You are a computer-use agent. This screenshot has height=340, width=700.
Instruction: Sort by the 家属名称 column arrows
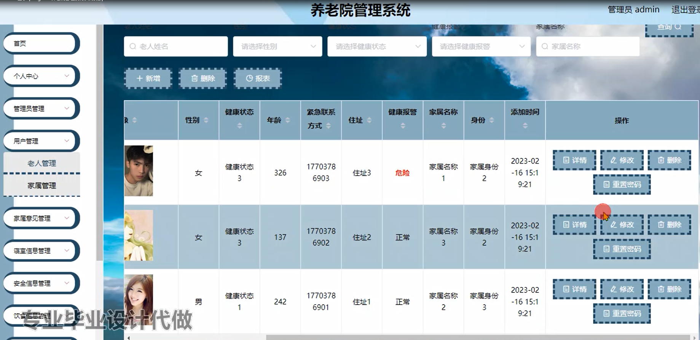click(443, 126)
